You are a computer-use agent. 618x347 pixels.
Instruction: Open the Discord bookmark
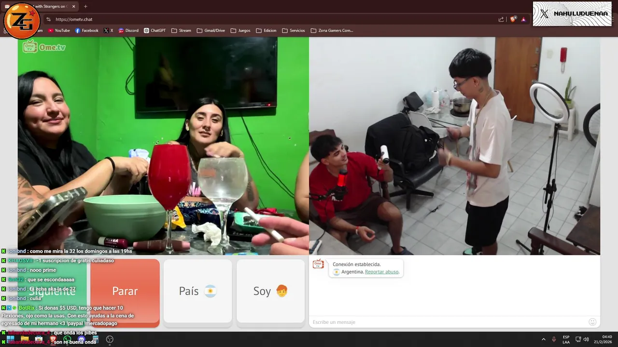point(128,30)
